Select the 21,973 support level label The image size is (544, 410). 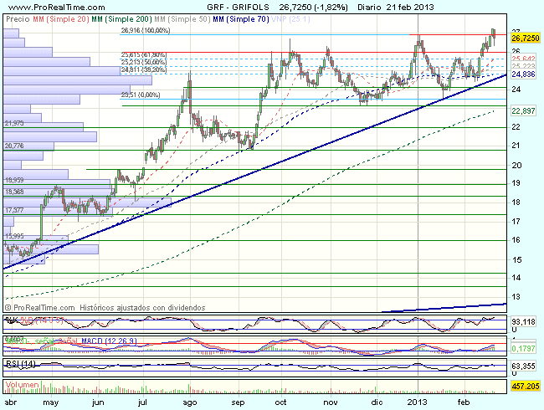(15, 124)
